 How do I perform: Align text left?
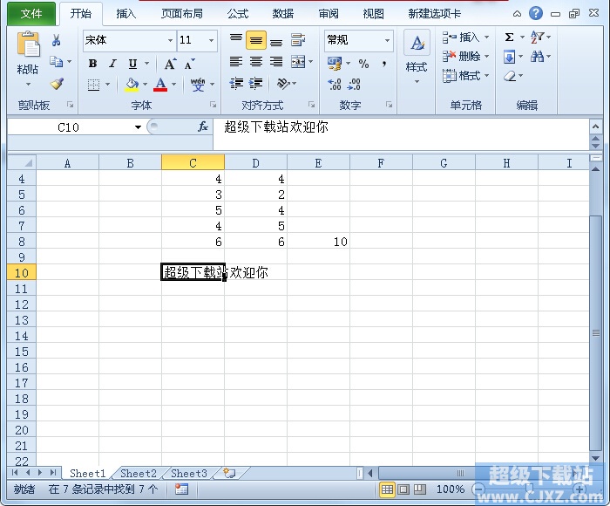point(236,62)
